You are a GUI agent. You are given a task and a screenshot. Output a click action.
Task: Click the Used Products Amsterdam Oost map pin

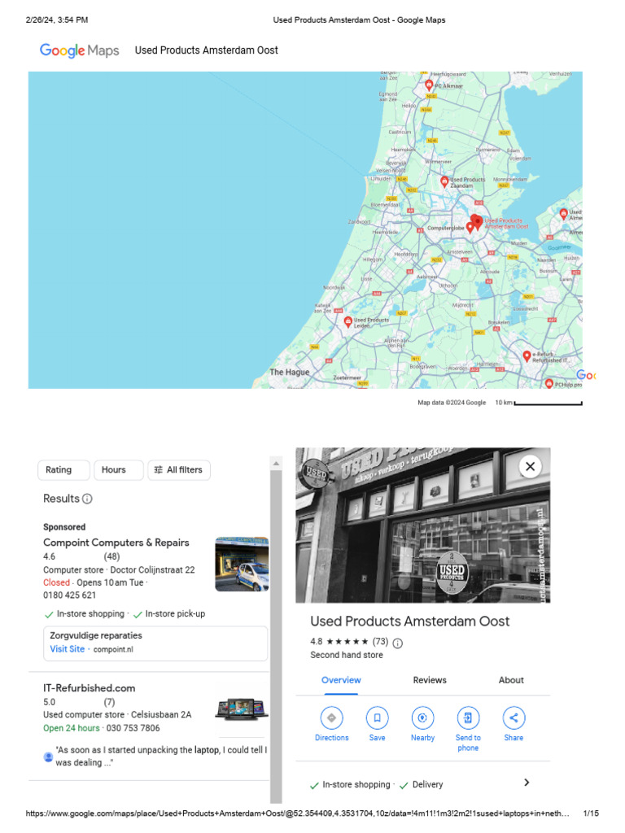477,222
